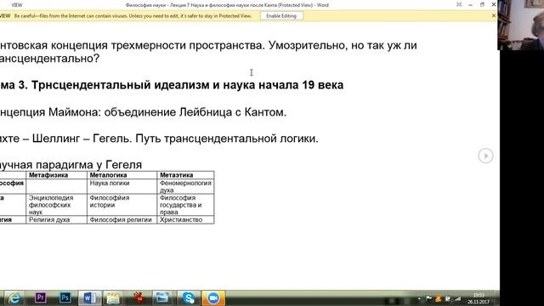Click the 'Философия религии' table cell
Viewport: 544px width, 306px height.
pyautogui.click(x=122, y=219)
